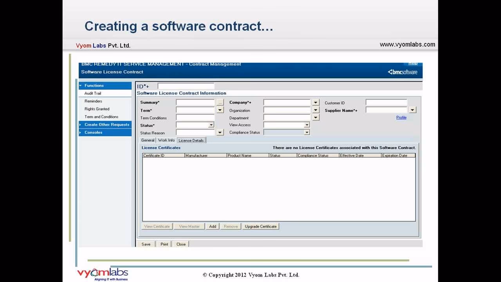Switch to the General tab

[148, 140]
